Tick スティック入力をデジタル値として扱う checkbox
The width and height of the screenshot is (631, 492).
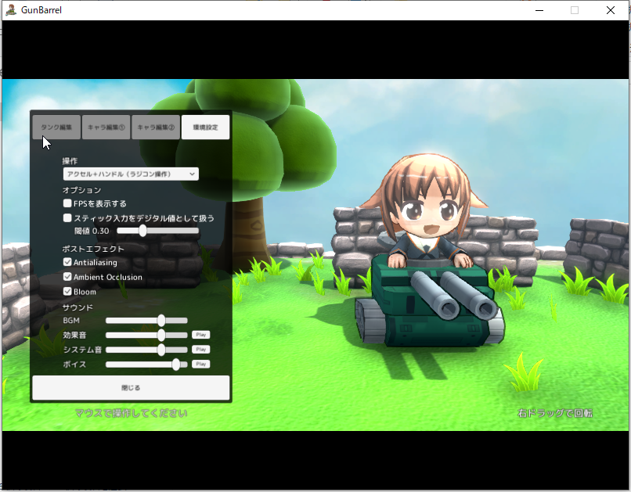[67, 218]
